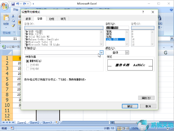The height and width of the screenshot is (131, 174).
Task: Select row header 5 in worksheet
Action: (x=7, y=79)
